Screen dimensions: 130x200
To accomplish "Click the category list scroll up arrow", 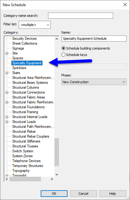I will click(57, 39).
